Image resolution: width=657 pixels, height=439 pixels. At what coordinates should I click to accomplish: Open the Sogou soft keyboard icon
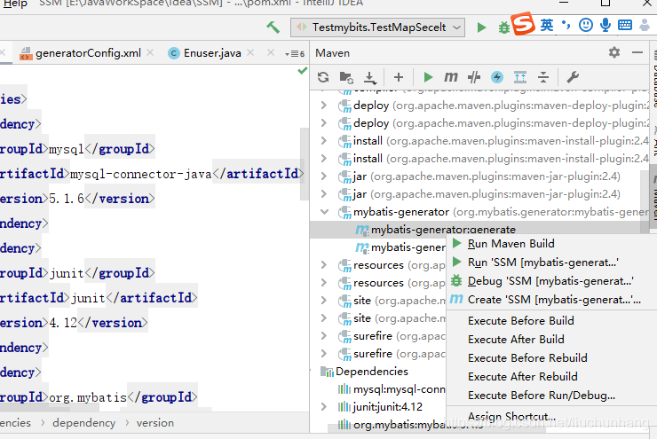click(625, 25)
